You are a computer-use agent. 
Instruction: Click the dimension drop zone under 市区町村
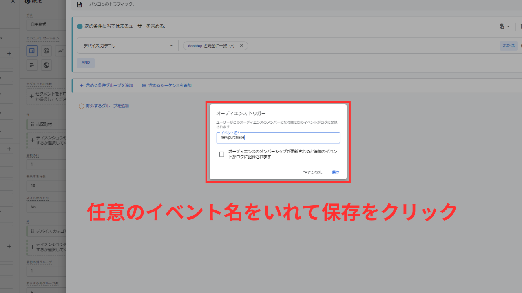click(46, 140)
